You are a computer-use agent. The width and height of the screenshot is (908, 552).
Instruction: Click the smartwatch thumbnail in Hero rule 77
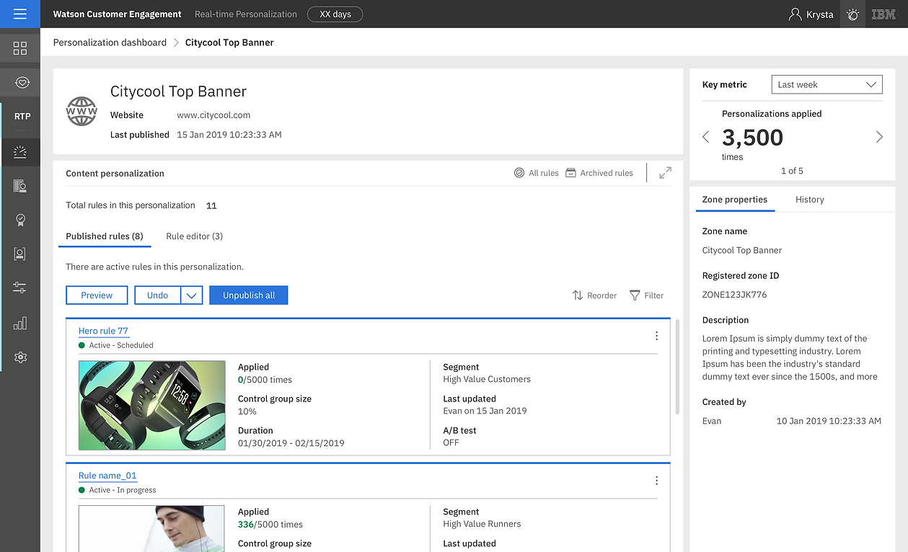(x=151, y=406)
